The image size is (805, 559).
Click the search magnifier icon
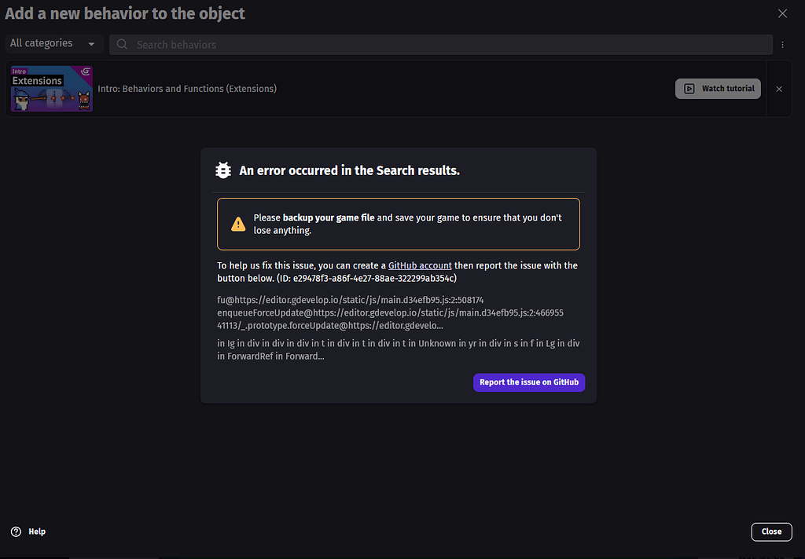tap(122, 45)
